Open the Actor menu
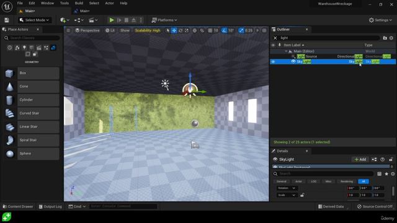This screenshot has width=397, height=223. [x=109, y=3]
